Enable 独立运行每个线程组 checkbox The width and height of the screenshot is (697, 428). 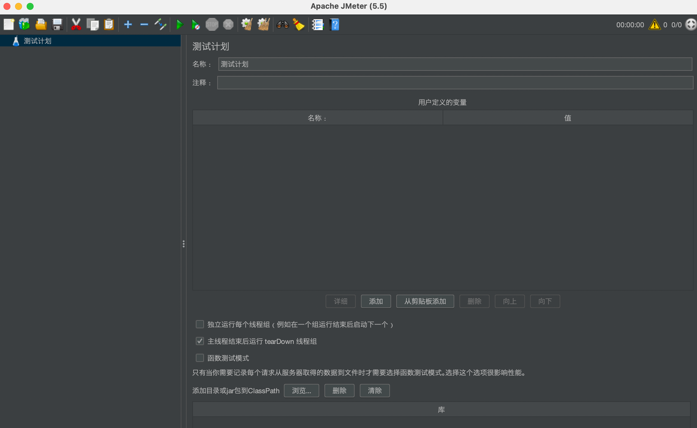point(200,324)
